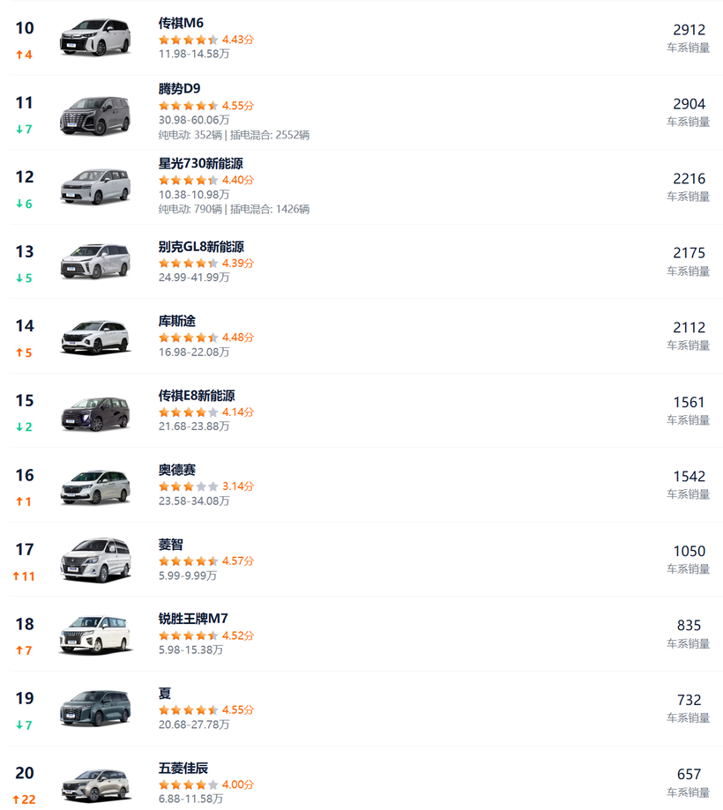723x810 pixels.
Task: Click the up-11 rank change arrow
Action: coord(24,576)
